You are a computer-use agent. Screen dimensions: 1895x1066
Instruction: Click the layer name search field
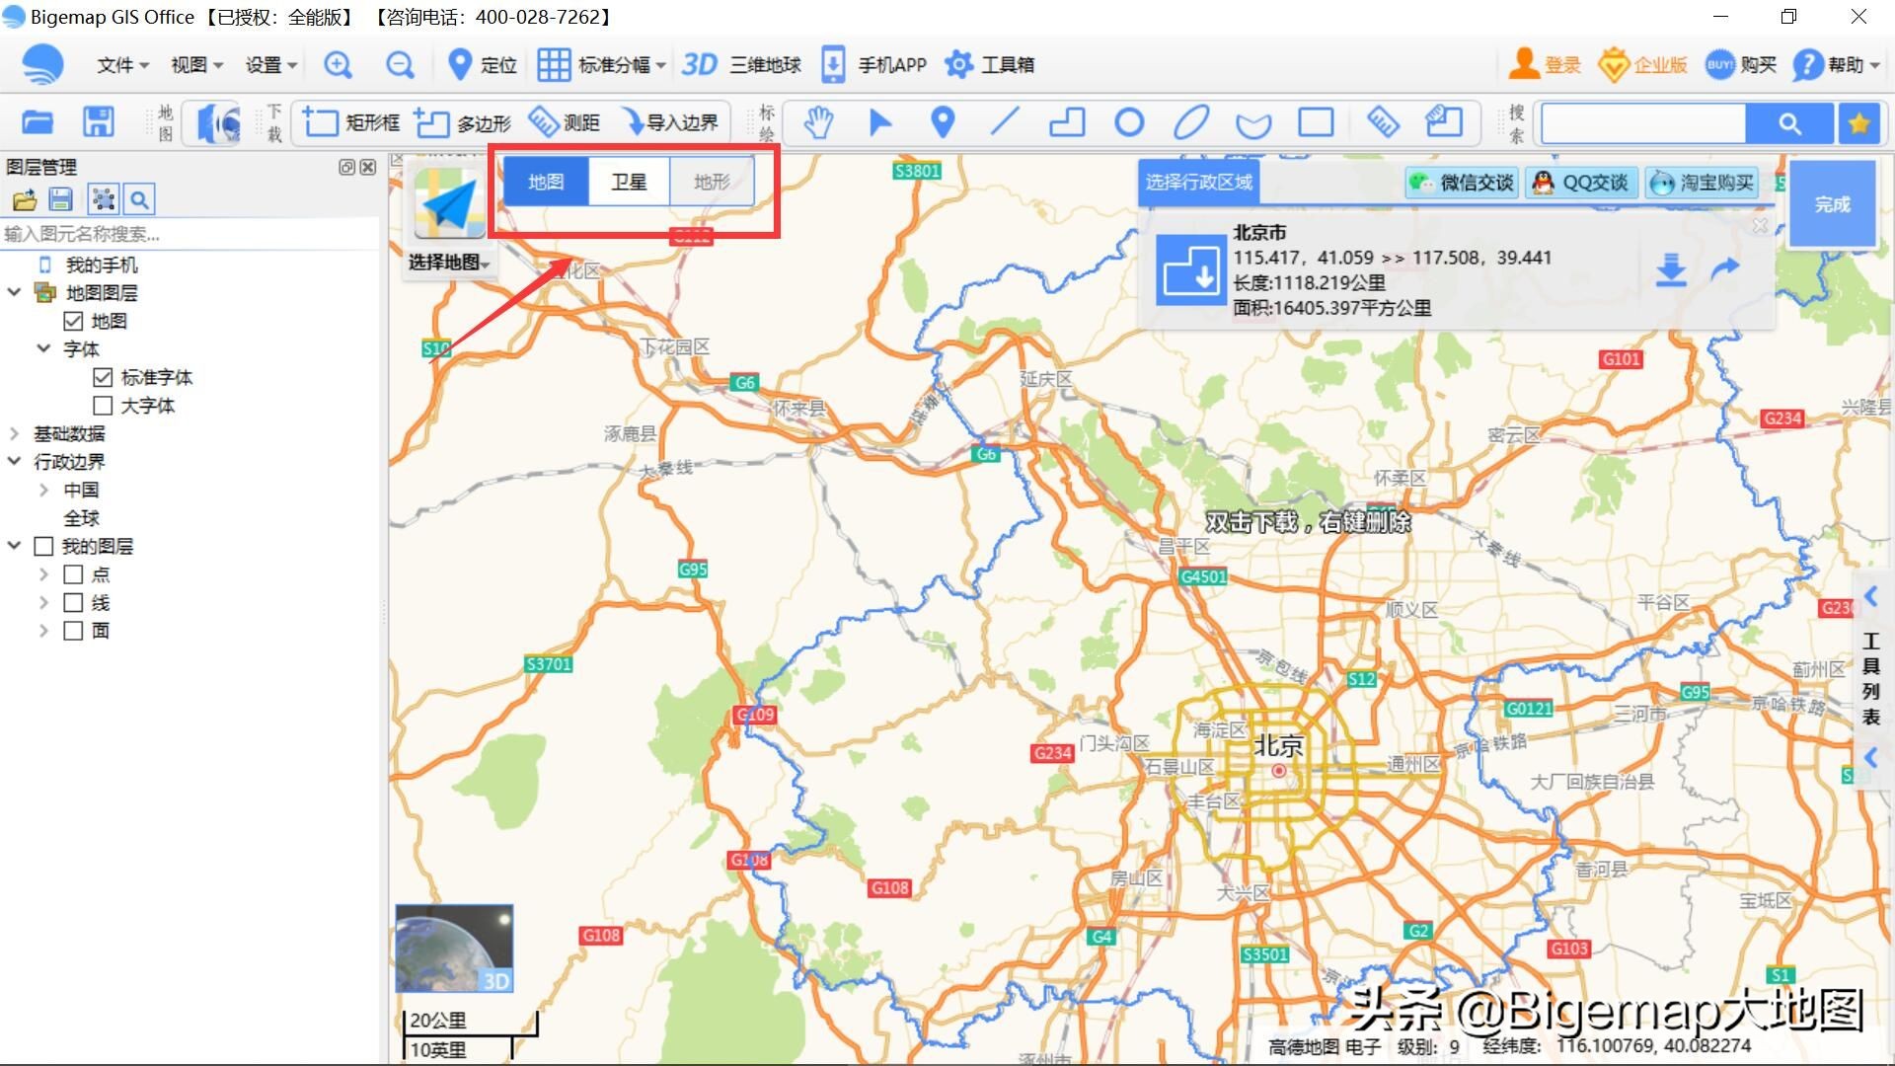tap(188, 234)
